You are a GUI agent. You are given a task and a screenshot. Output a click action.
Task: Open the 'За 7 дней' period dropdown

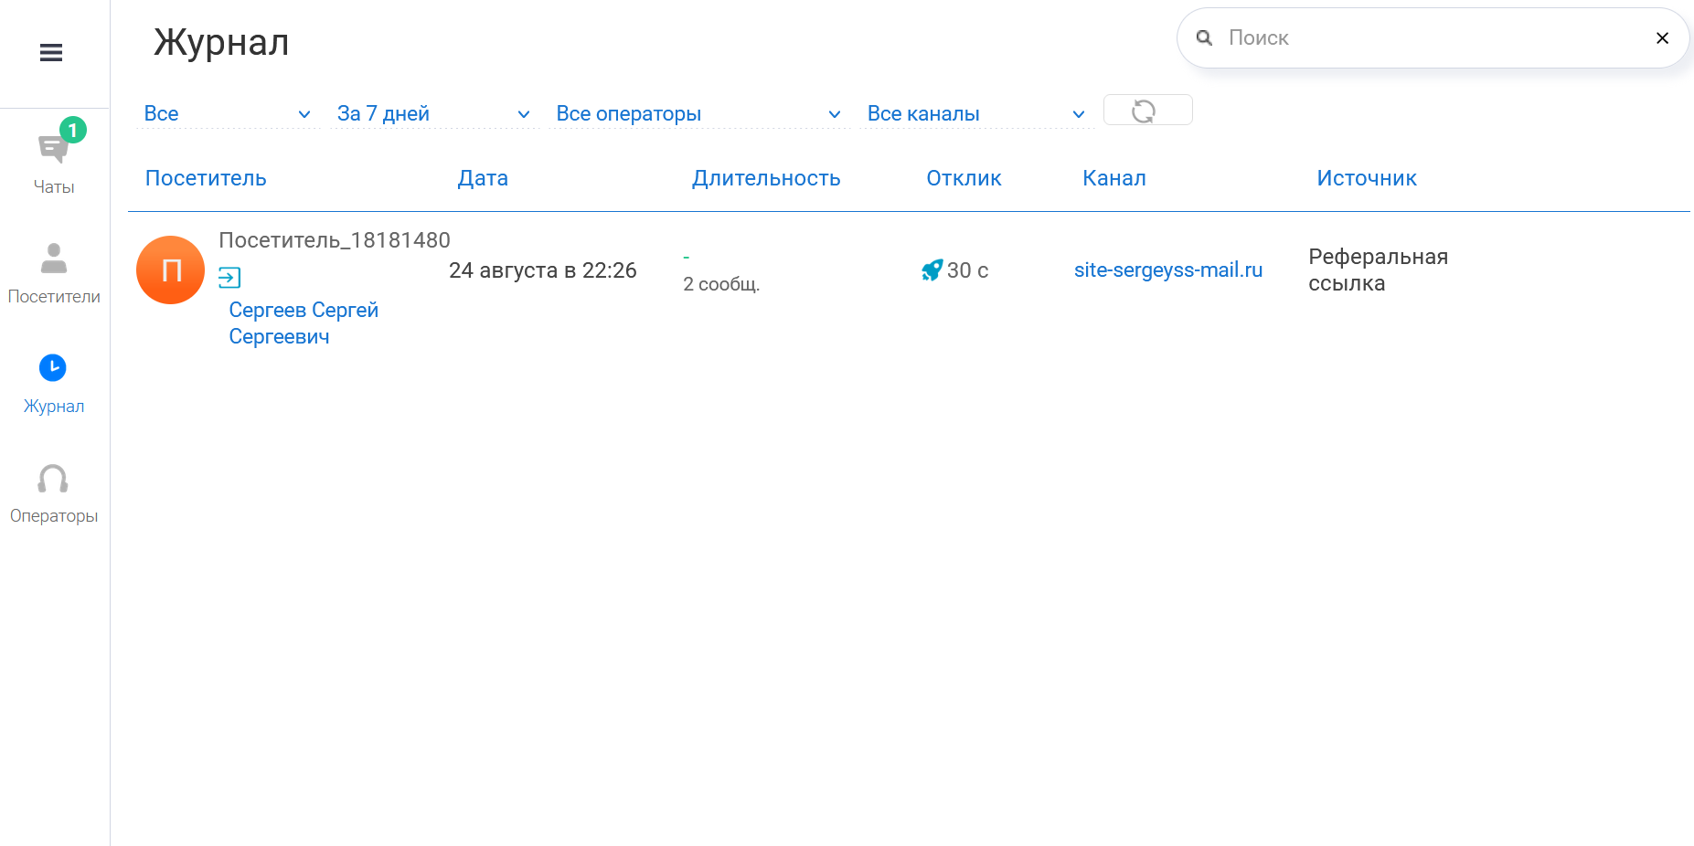click(432, 114)
